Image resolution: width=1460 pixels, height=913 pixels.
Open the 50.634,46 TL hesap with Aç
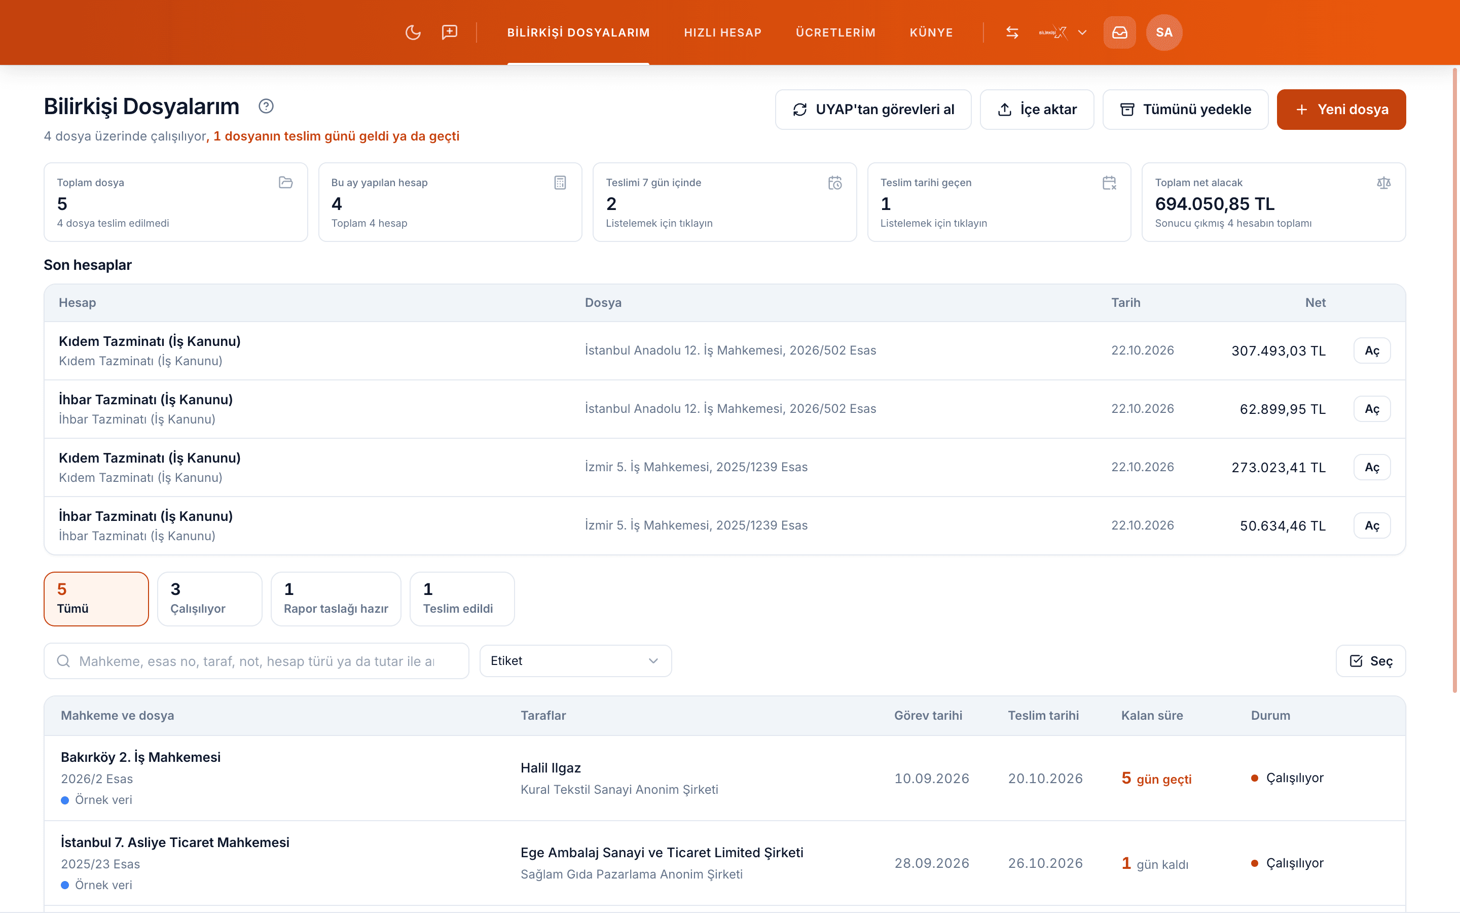pos(1372,525)
